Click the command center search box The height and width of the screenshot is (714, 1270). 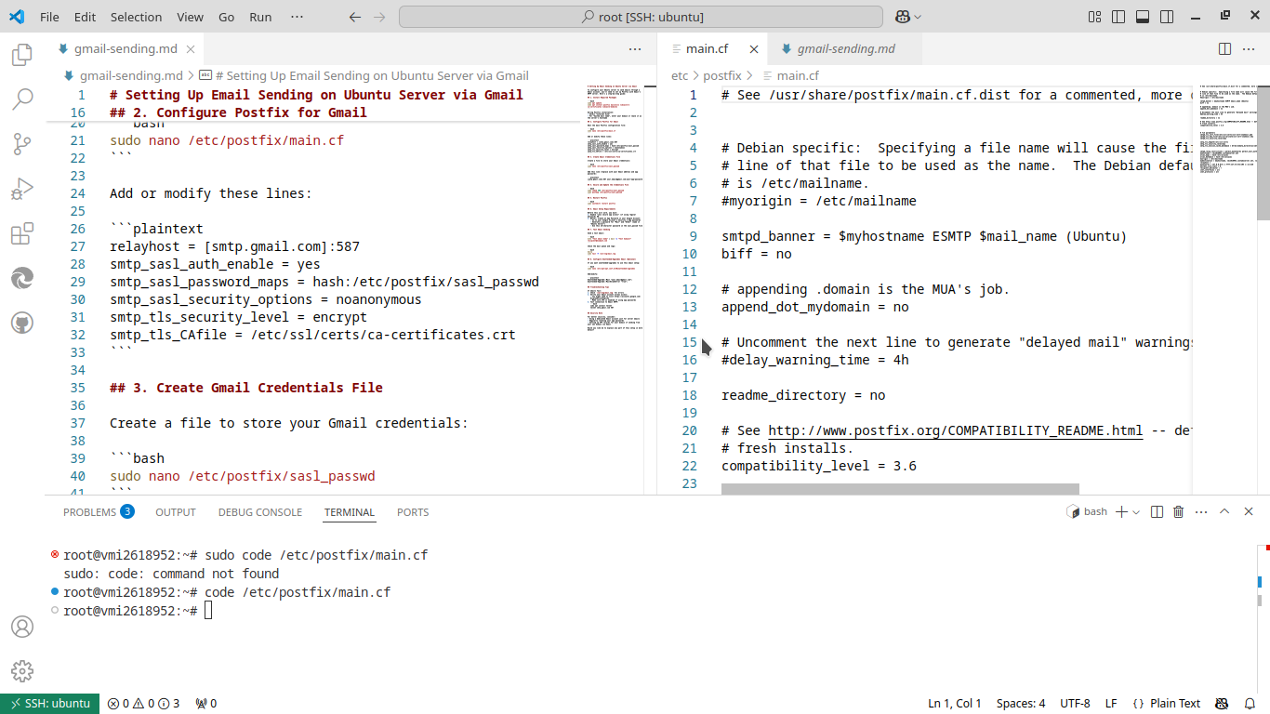click(x=641, y=17)
